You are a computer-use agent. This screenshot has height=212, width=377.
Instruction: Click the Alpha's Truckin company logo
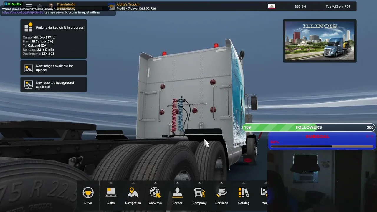point(111,6)
